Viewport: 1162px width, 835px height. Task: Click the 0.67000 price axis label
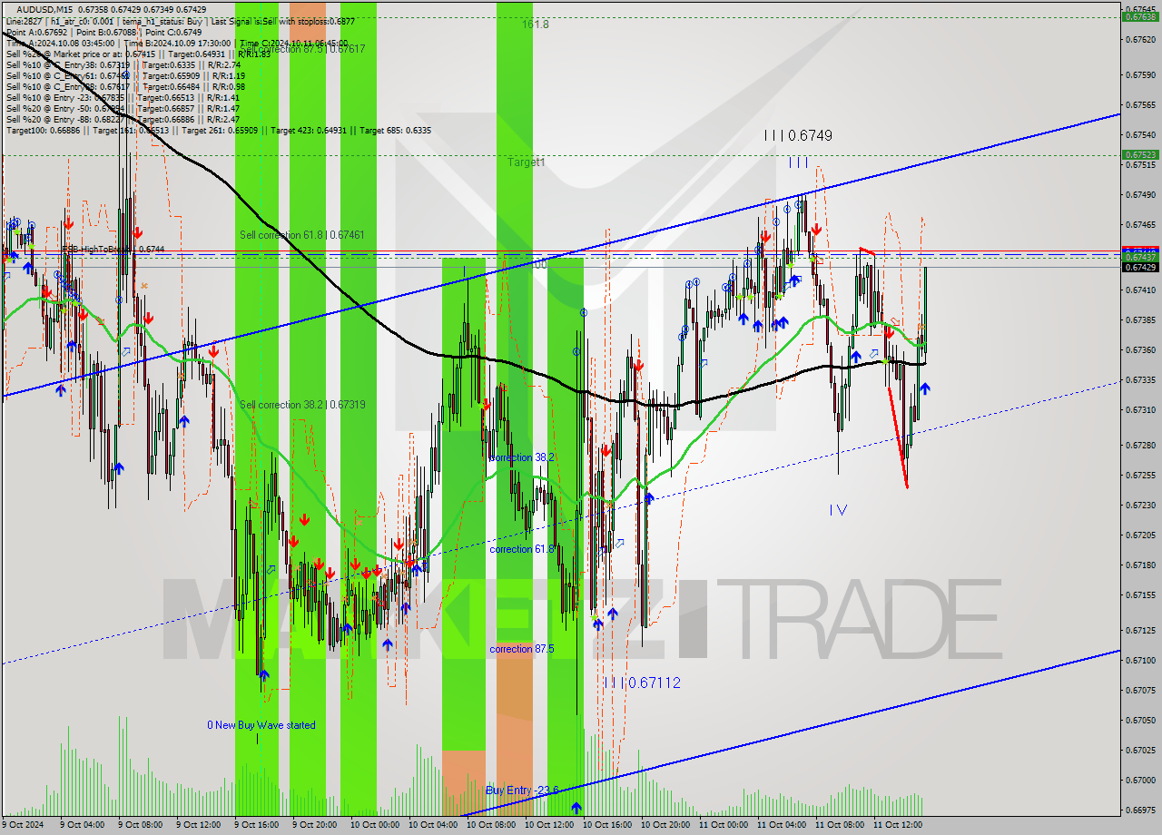tap(1140, 780)
